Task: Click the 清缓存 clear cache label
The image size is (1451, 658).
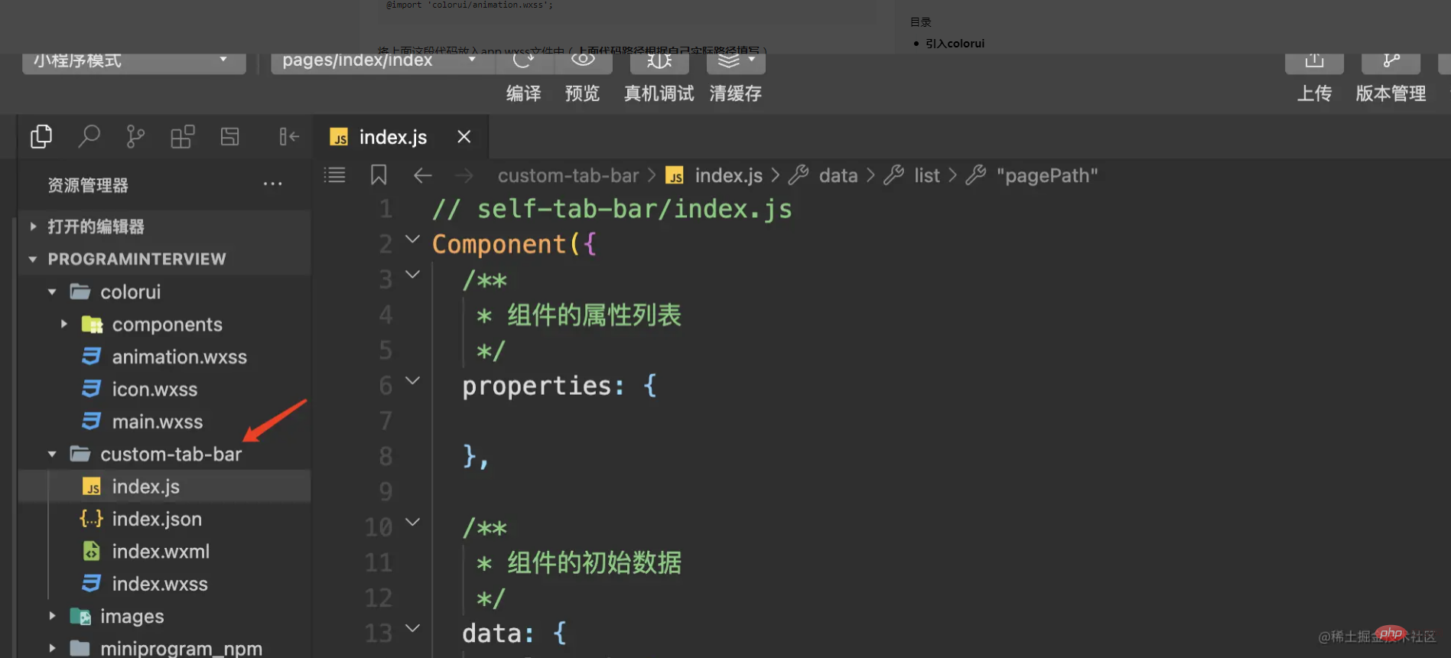Action: click(x=736, y=93)
